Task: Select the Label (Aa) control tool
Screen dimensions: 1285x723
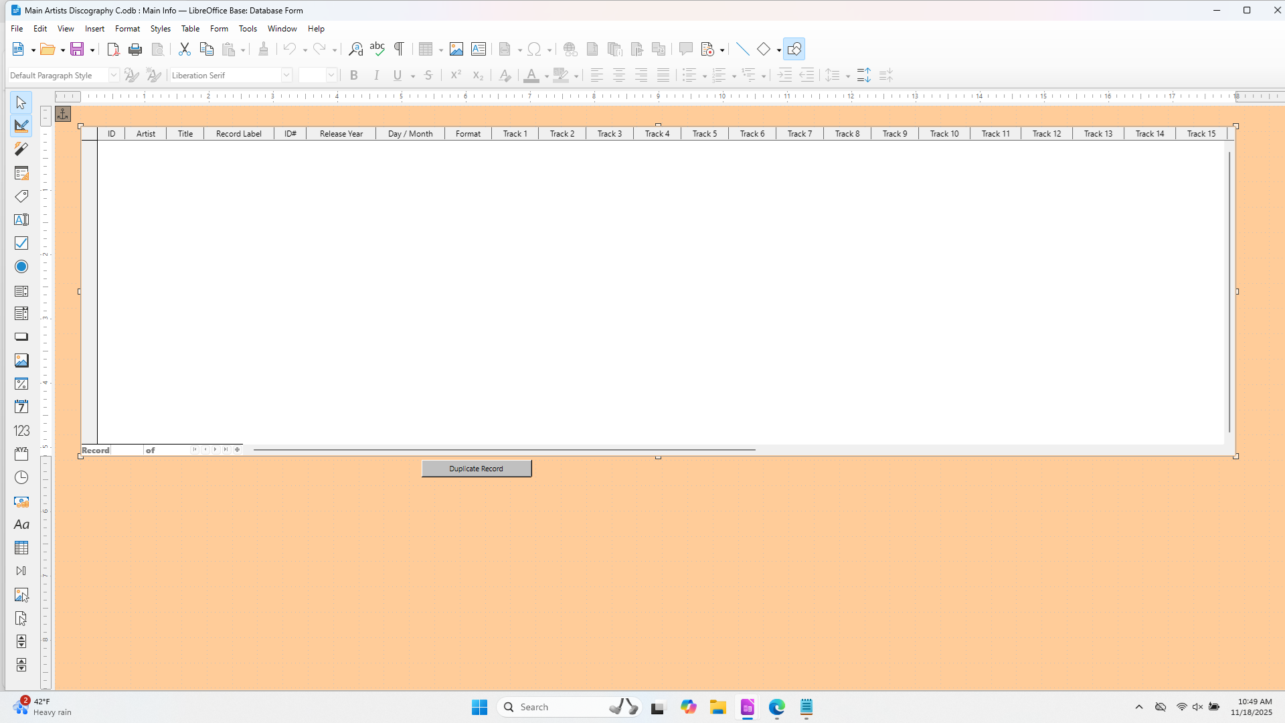Action: pos(21,524)
